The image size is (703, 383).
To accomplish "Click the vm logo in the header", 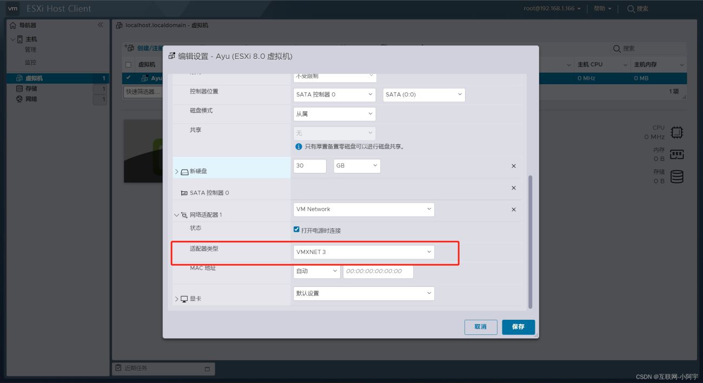I will [12, 9].
